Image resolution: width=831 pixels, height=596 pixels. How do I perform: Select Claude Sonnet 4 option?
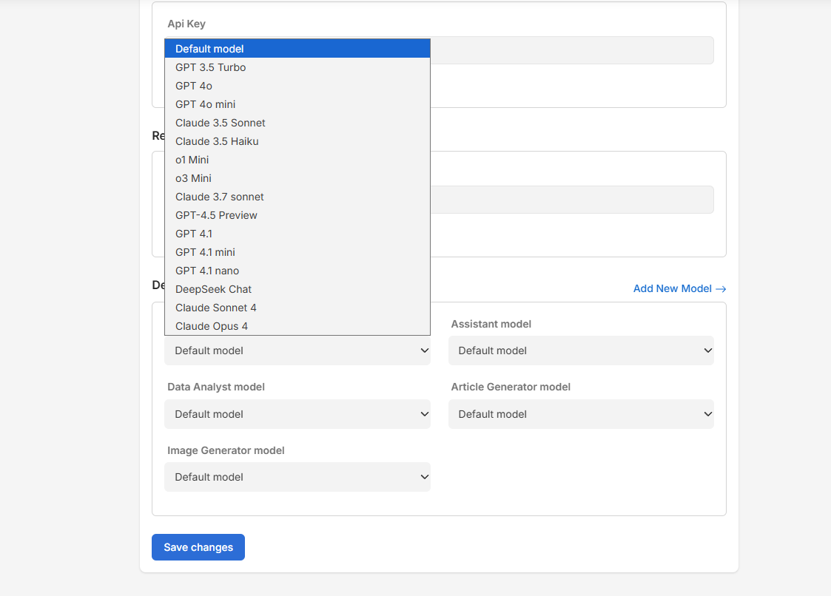[x=297, y=308]
